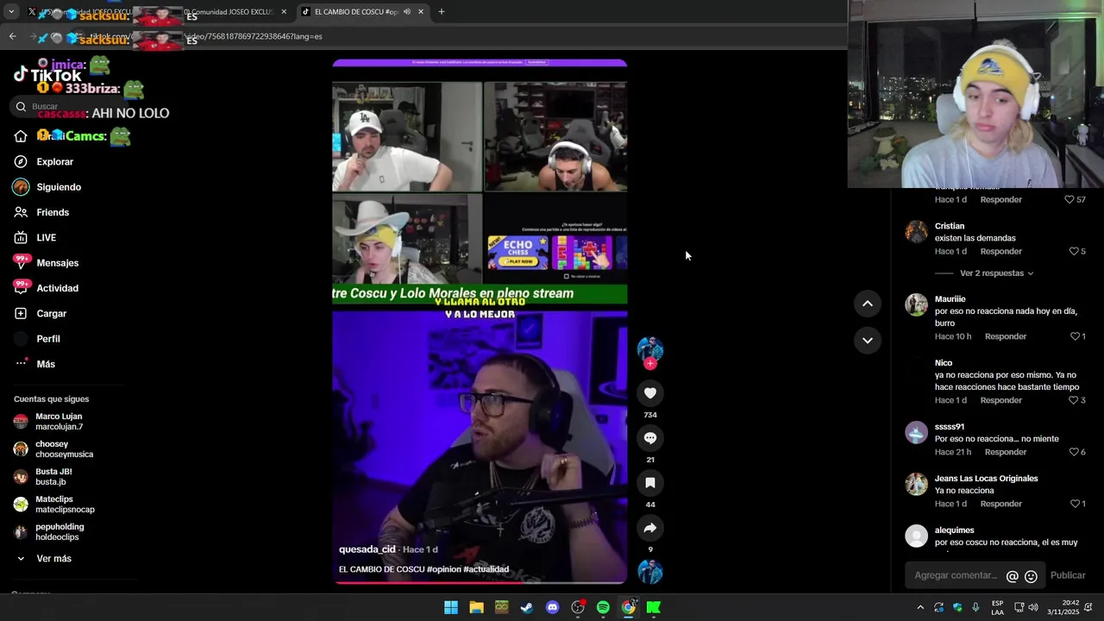This screenshot has height=621, width=1104.
Task: Like the top comment with 57 likes
Action: [x=1069, y=199]
